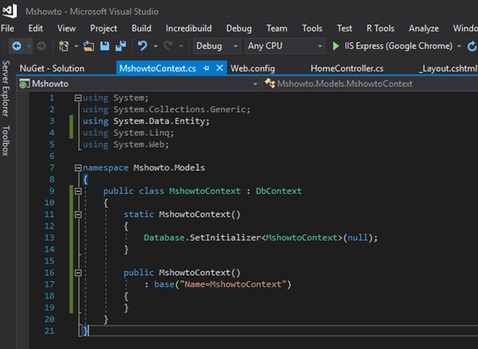
Task: Open the View menu
Action: [66, 28]
